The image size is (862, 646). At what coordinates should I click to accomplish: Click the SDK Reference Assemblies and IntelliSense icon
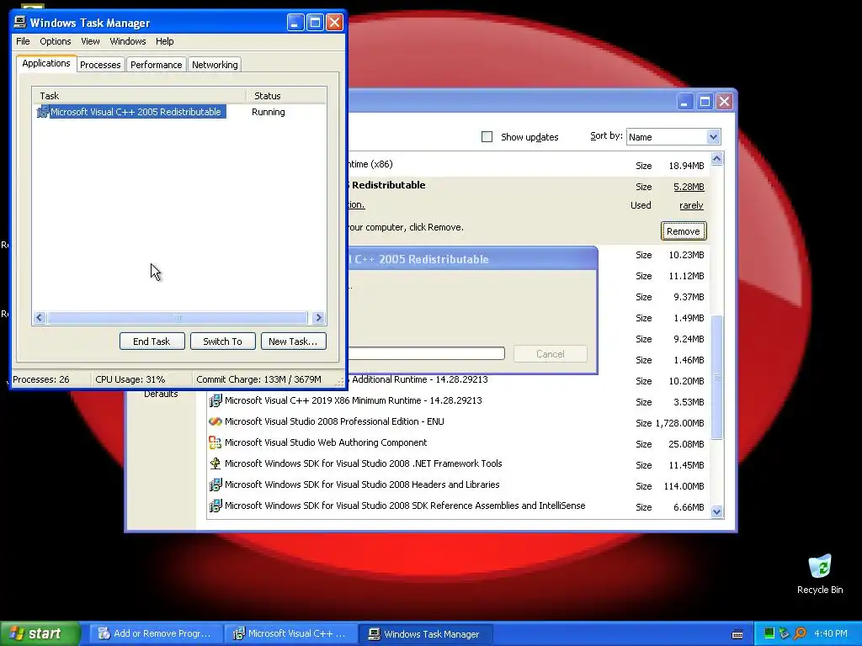pyautogui.click(x=215, y=506)
